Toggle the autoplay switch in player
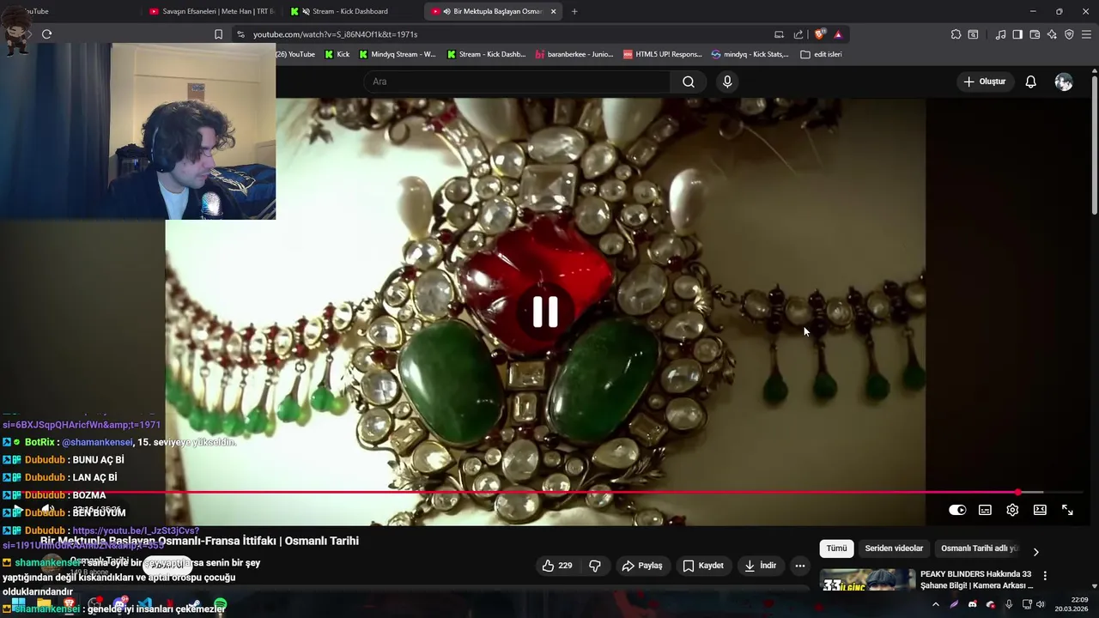The width and height of the screenshot is (1099, 618). click(957, 510)
